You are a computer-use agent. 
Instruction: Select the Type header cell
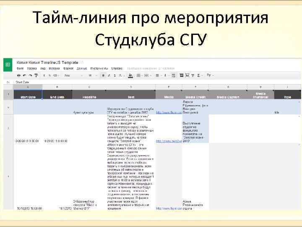288,95
